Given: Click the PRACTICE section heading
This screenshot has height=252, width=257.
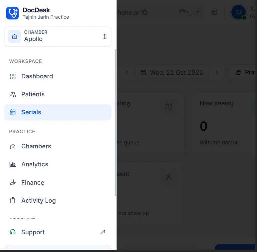Looking at the screenshot, I should click(22, 132).
